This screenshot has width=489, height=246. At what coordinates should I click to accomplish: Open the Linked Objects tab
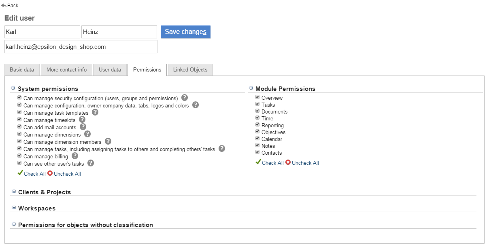coord(190,69)
